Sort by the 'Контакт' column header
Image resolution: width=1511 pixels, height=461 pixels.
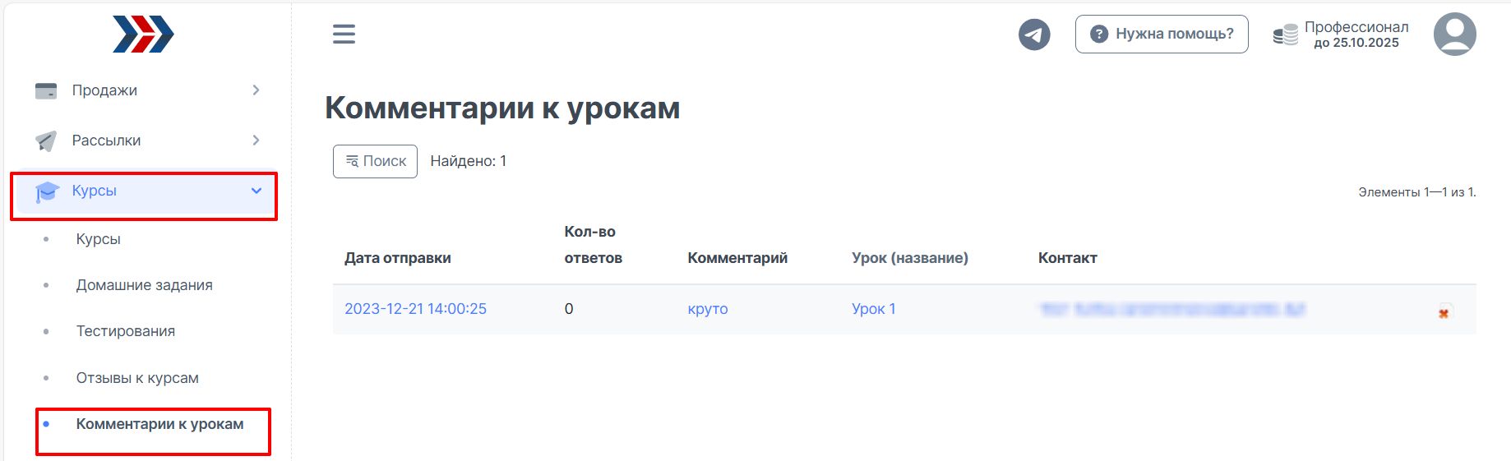click(1068, 258)
